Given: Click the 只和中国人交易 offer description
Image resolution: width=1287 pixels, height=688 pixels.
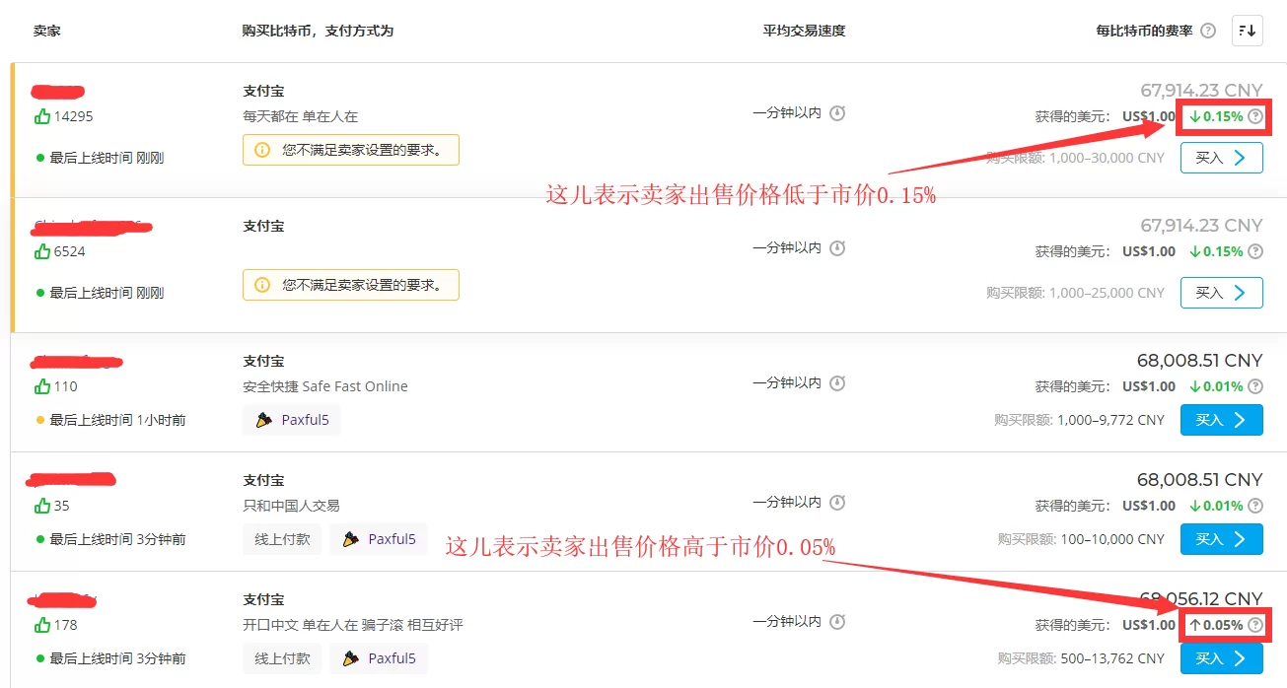Looking at the screenshot, I should 291,506.
